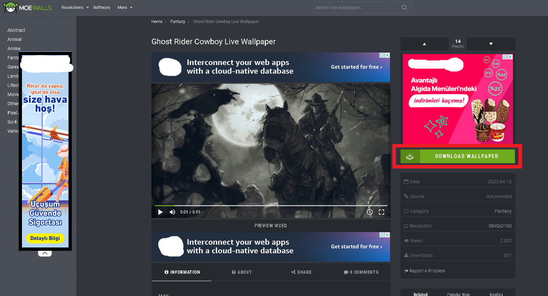Click the download tray icon
Screen dimensions: 548x296
click(410, 156)
